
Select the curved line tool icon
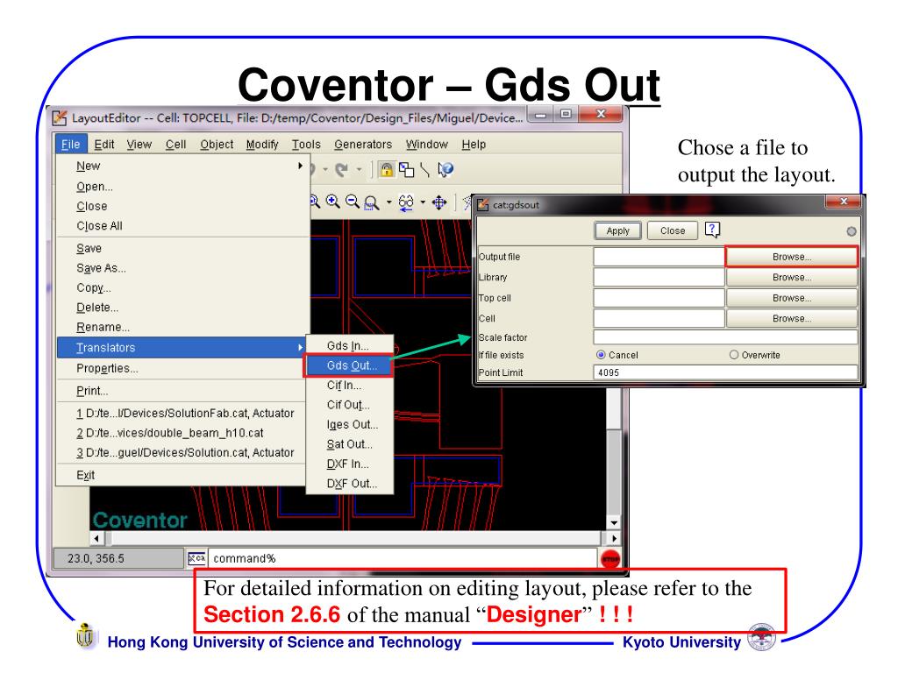[x=424, y=169]
